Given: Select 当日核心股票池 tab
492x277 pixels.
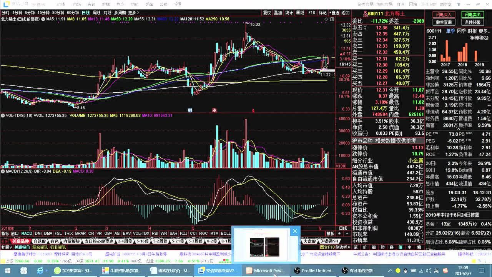Looking at the screenshot, I should (x=100, y=241).
